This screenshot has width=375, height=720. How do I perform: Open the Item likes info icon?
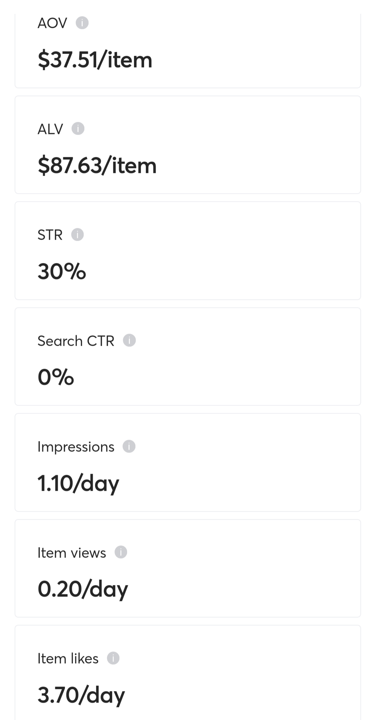[113, 658]
